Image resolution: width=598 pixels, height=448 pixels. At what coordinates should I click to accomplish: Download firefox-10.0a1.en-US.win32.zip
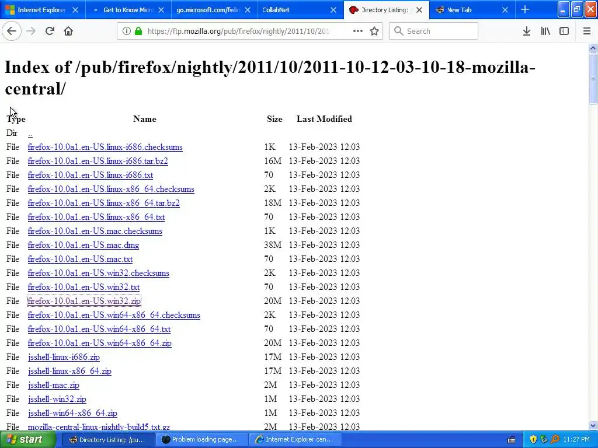[84, 301]
